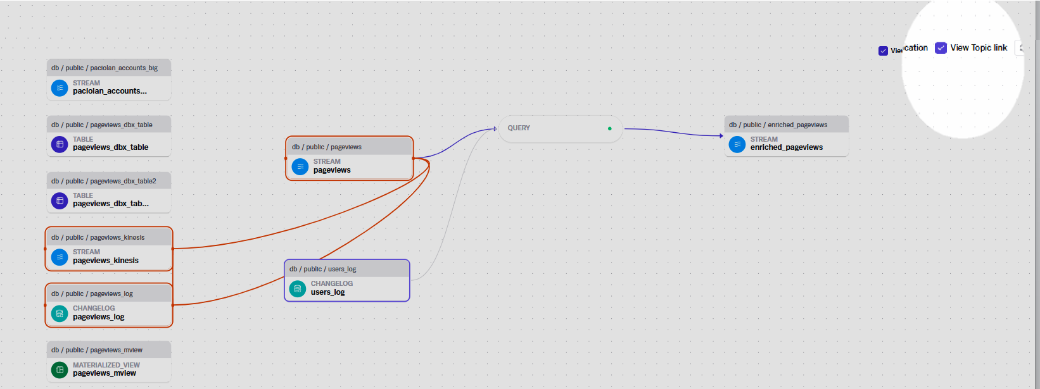Select the users_log node label
The width and height of the screenshot is (1040, 389).
click(328, 292)
